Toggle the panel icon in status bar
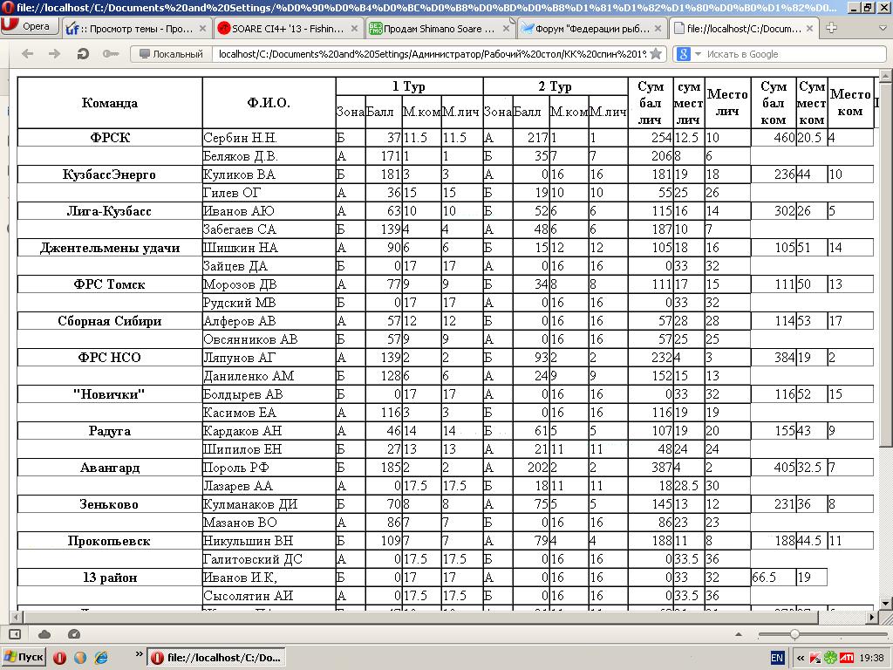 (16, 634)
